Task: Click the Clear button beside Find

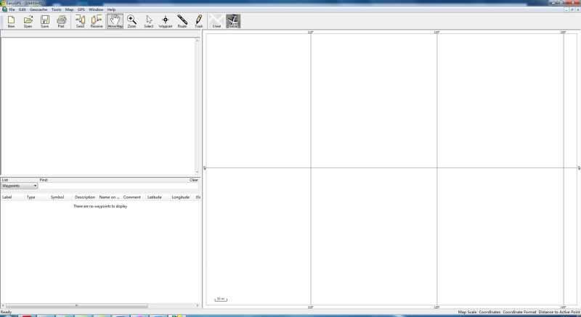Action: pyautogui.click(x=194, y=180)
